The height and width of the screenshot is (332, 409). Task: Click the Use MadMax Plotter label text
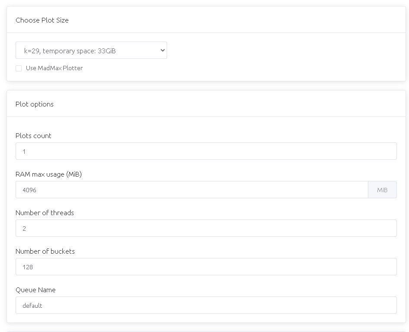click(x=54, y=68)
